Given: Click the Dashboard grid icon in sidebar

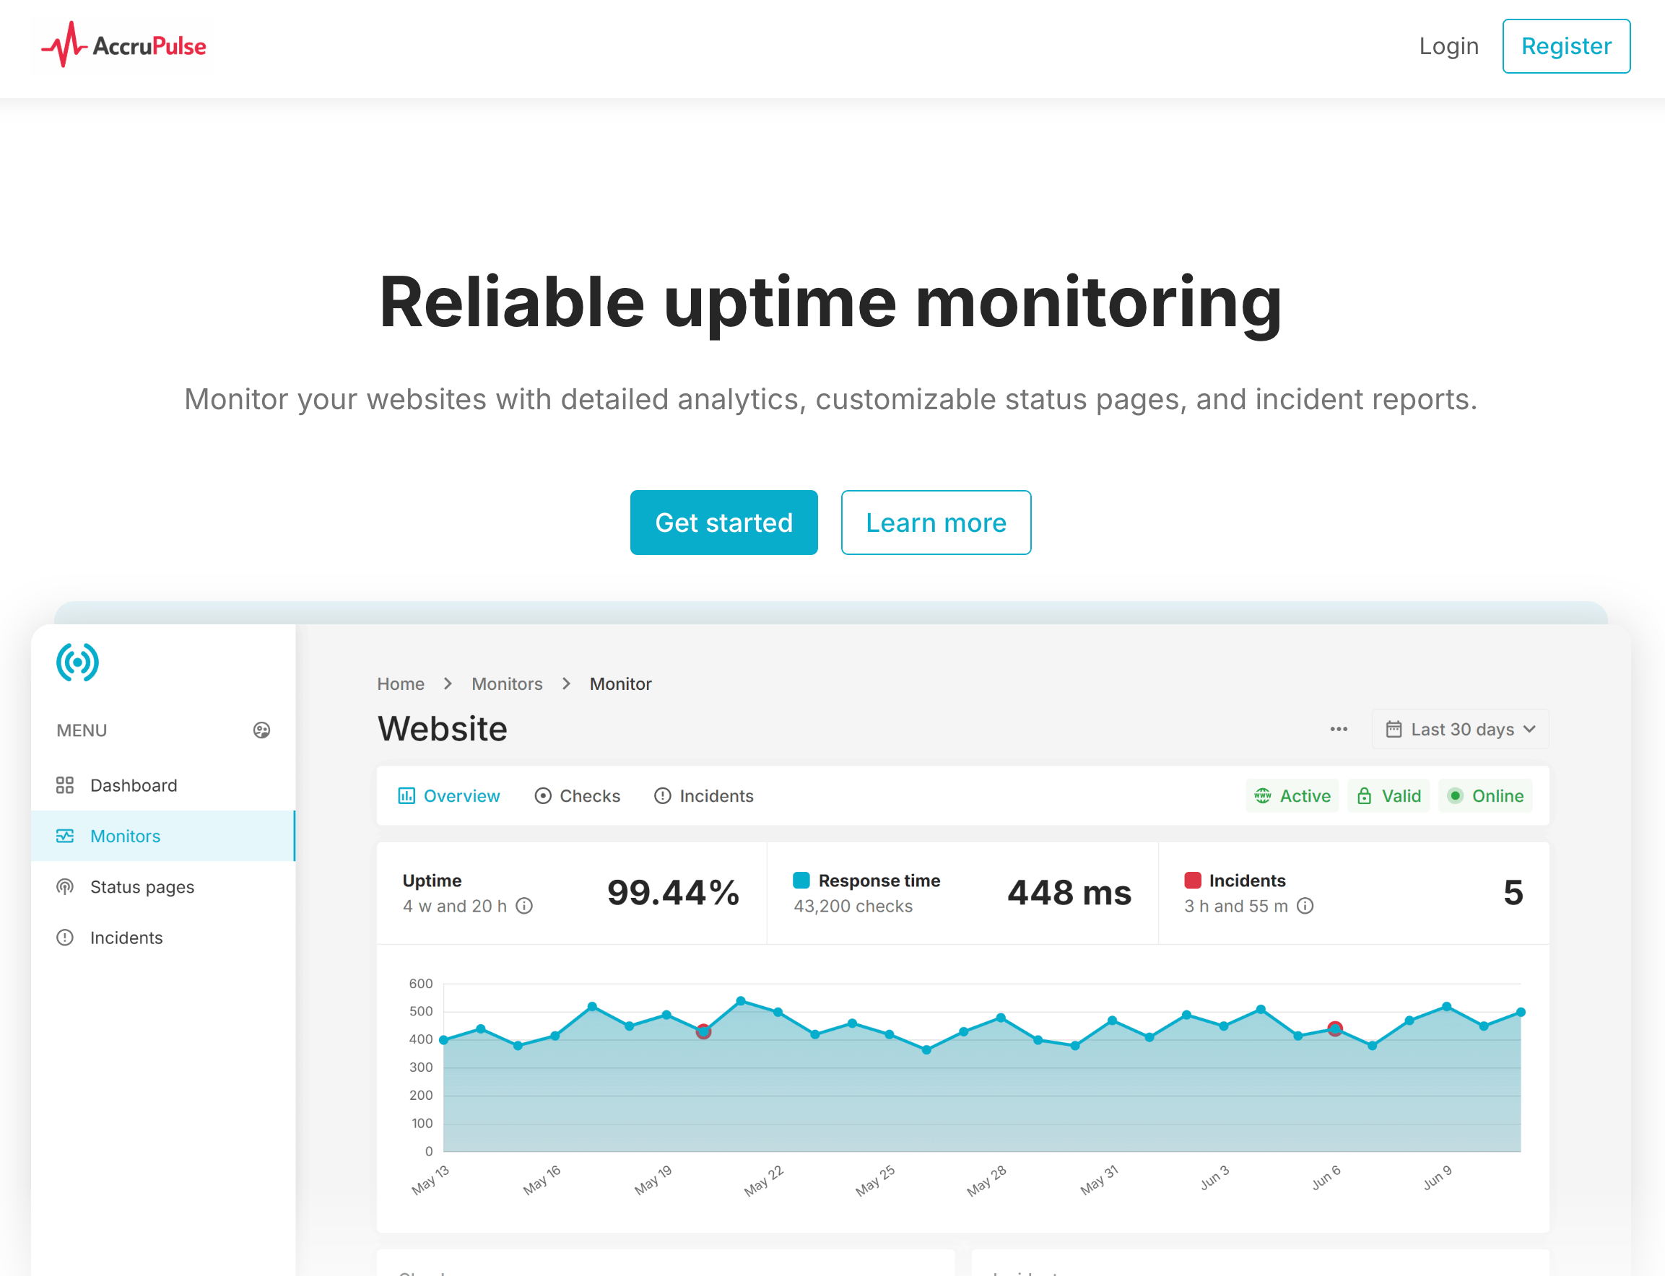Looking at the screenshot, I should [66, 785].
